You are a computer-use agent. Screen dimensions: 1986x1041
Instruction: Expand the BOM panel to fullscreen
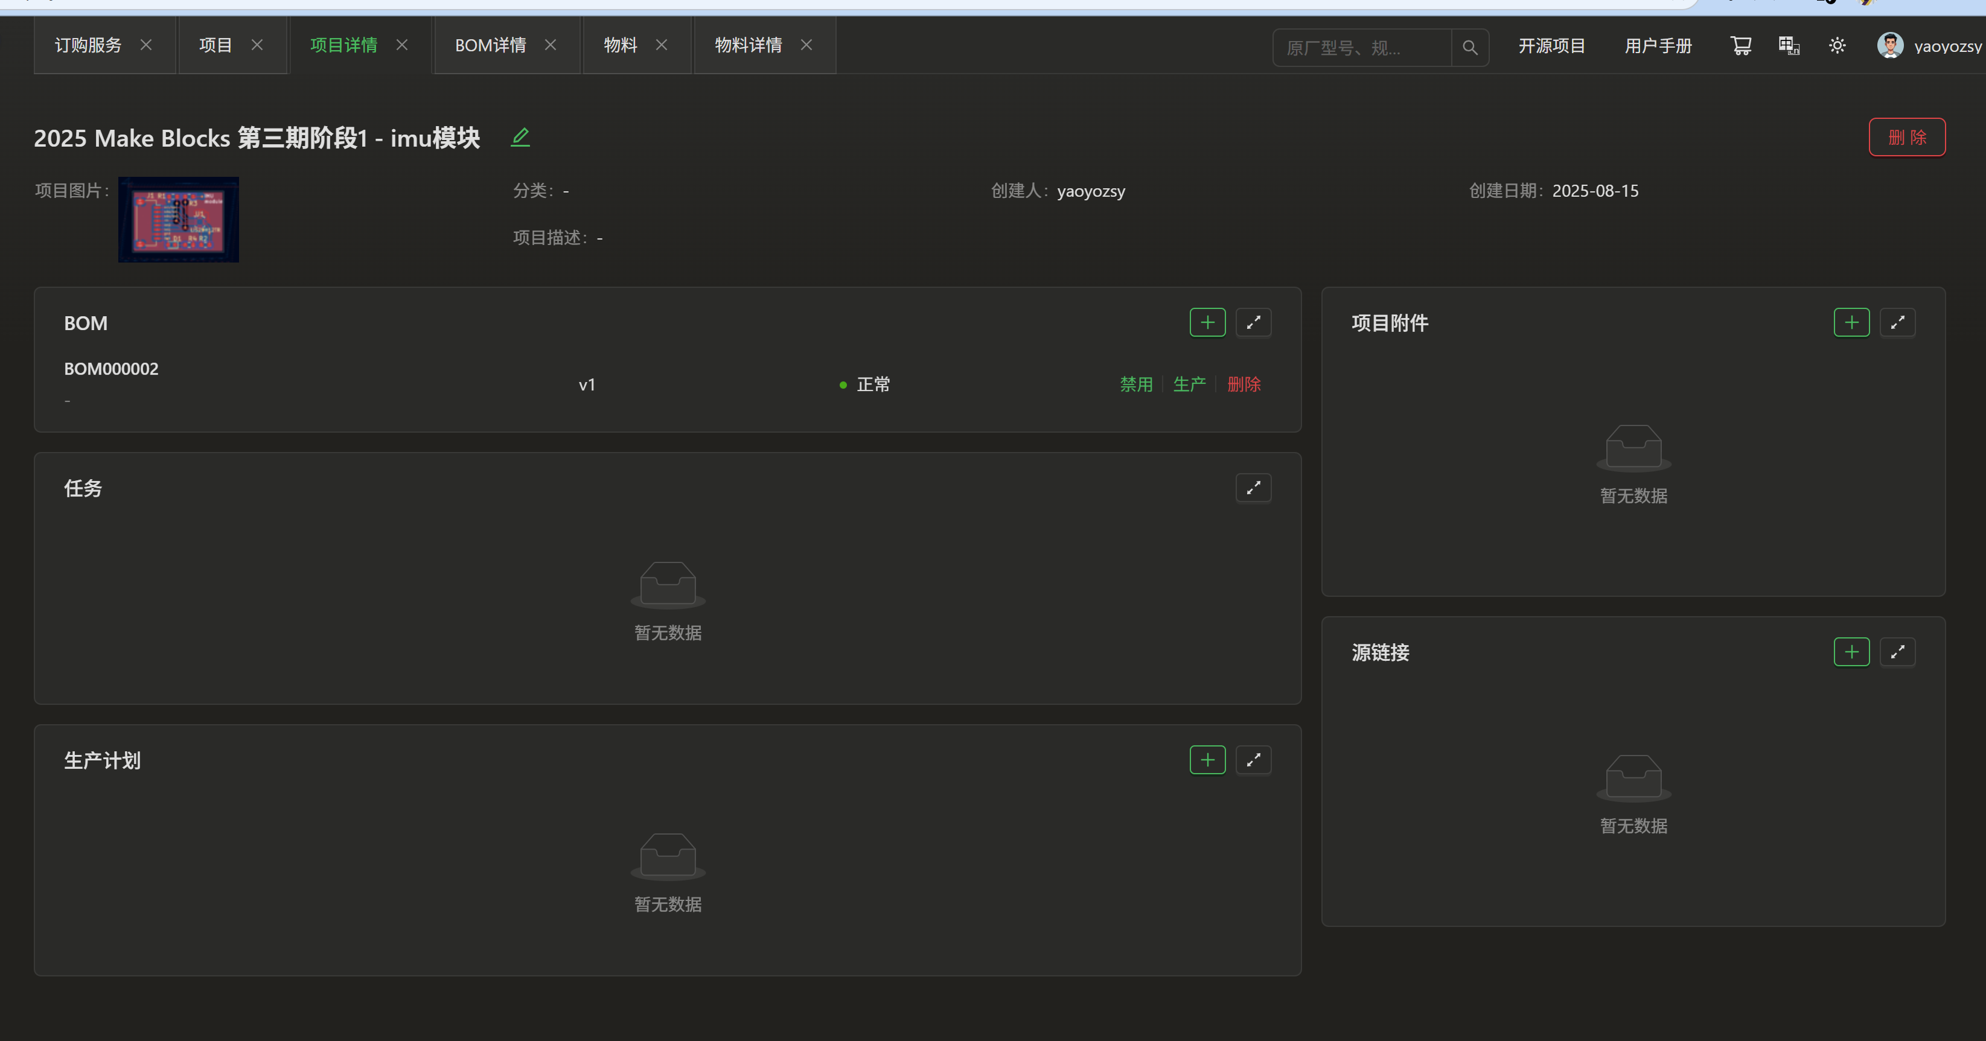1254,322
